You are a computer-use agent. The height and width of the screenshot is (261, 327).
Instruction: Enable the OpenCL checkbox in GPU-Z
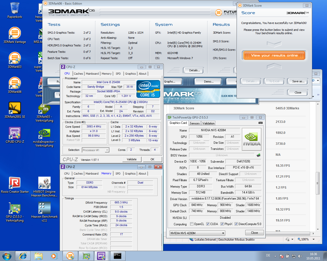(x=192, y=224)
